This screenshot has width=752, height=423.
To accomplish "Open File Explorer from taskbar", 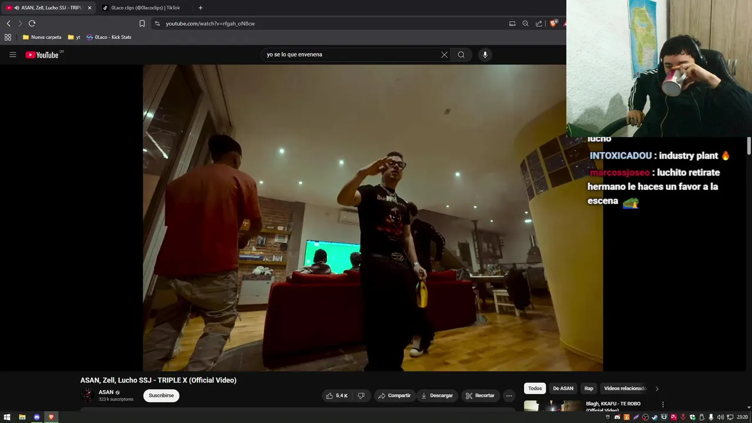I will click(22, 417).
